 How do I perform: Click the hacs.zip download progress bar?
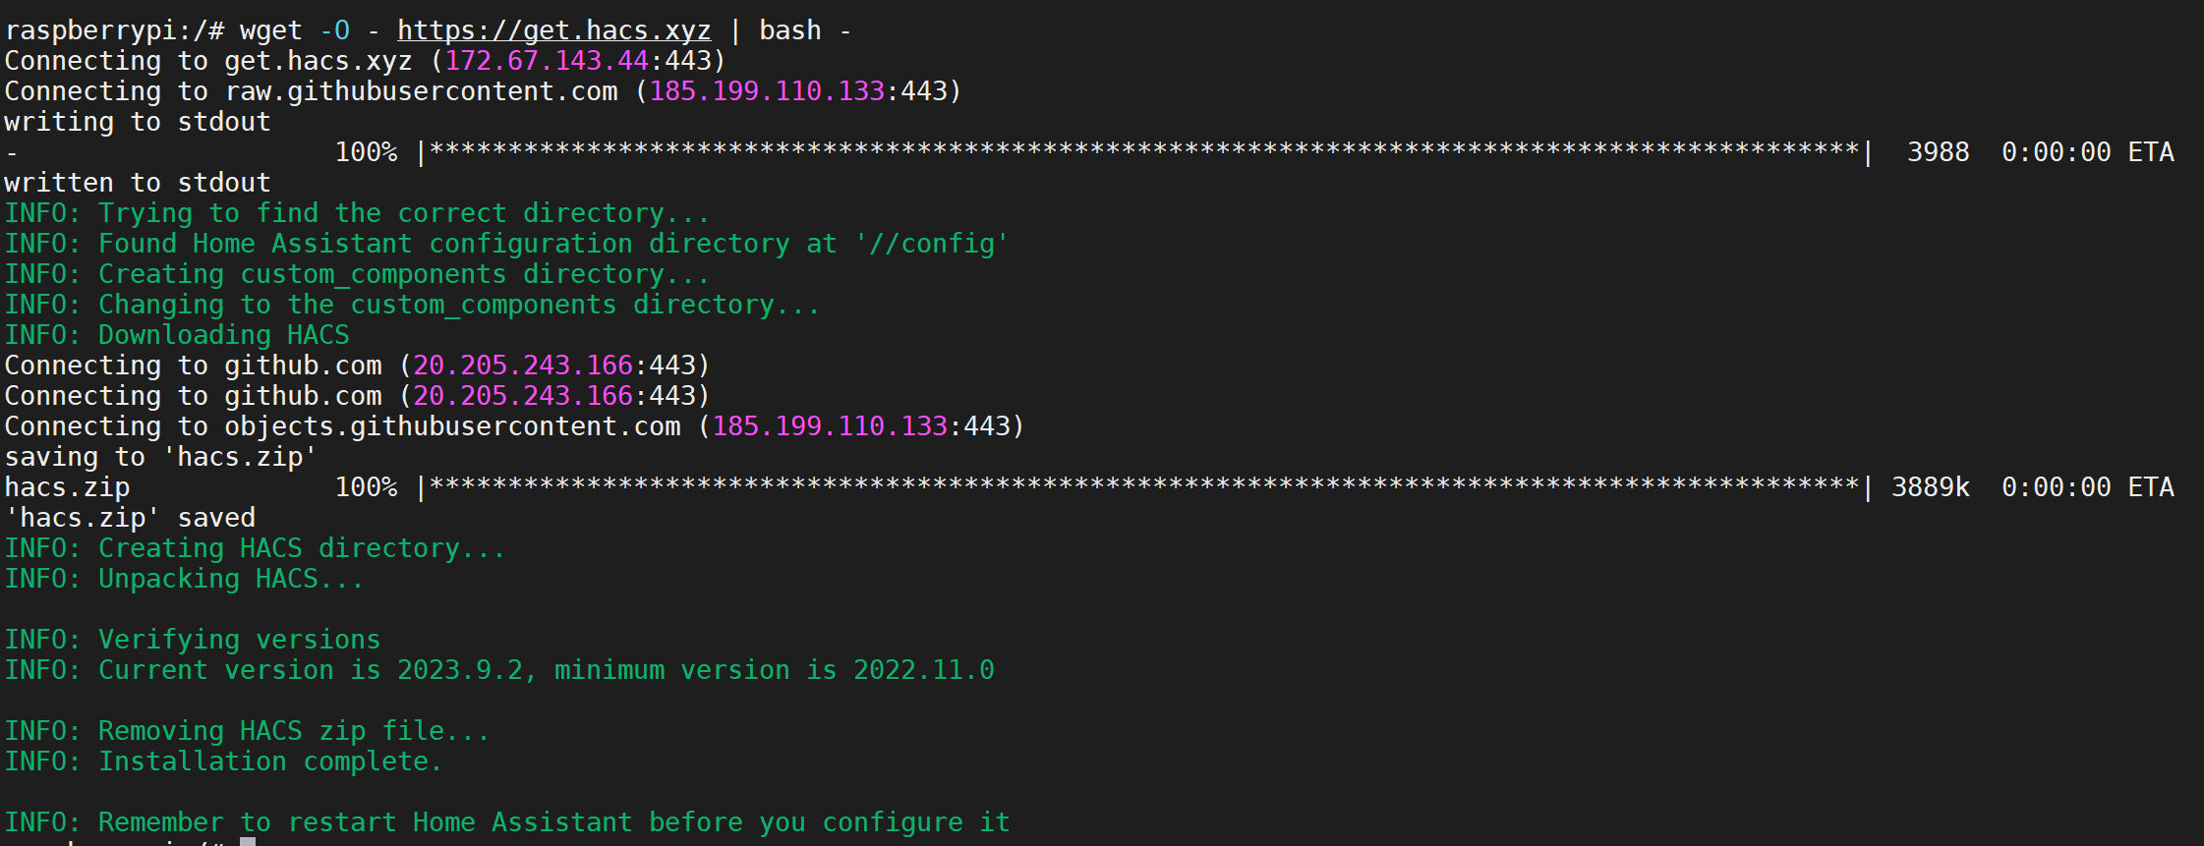[x=1144, y=487]
